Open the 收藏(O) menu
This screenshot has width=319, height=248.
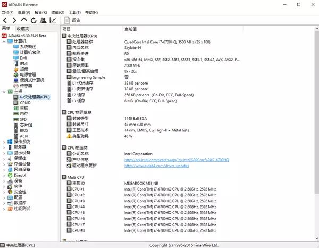tap(58, 12)
